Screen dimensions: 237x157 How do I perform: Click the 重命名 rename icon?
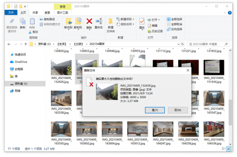[99, 21]
